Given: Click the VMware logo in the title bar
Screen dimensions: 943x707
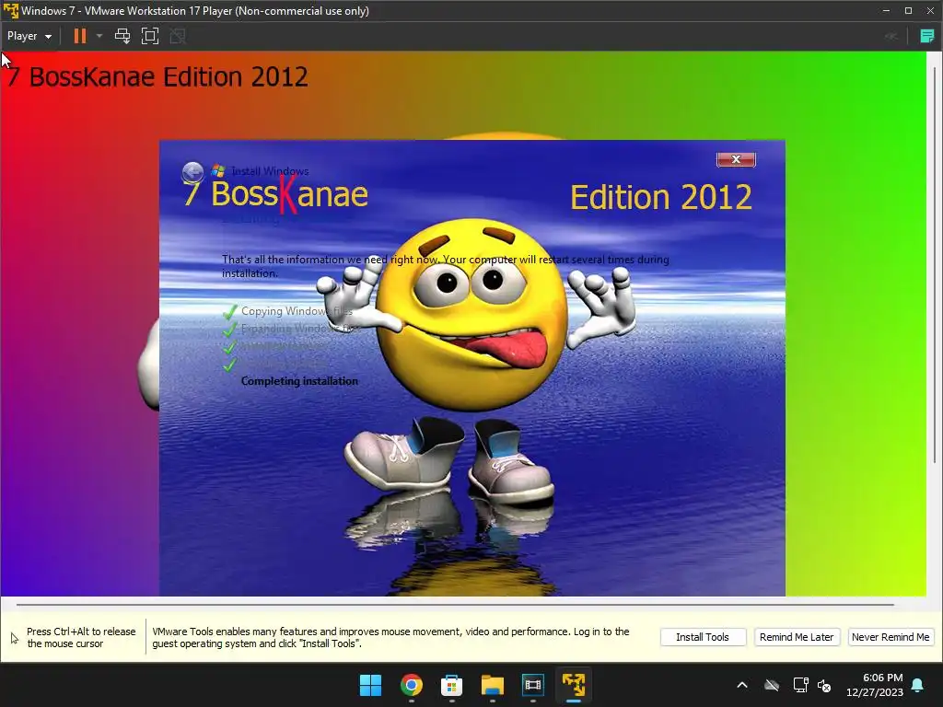Looking at the screenshot, I should pyautogui.click(x=11, y=11).
